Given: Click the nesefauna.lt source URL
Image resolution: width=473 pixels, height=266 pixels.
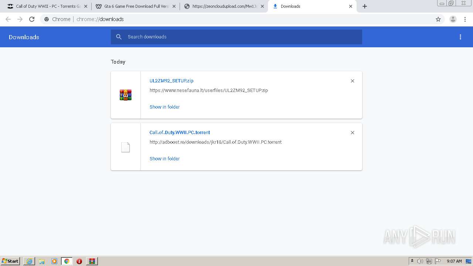Looking at the screenshot, I should 209,90.
